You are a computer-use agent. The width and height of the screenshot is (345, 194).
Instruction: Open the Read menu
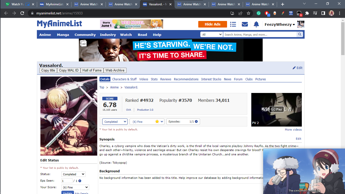point(142,35)
